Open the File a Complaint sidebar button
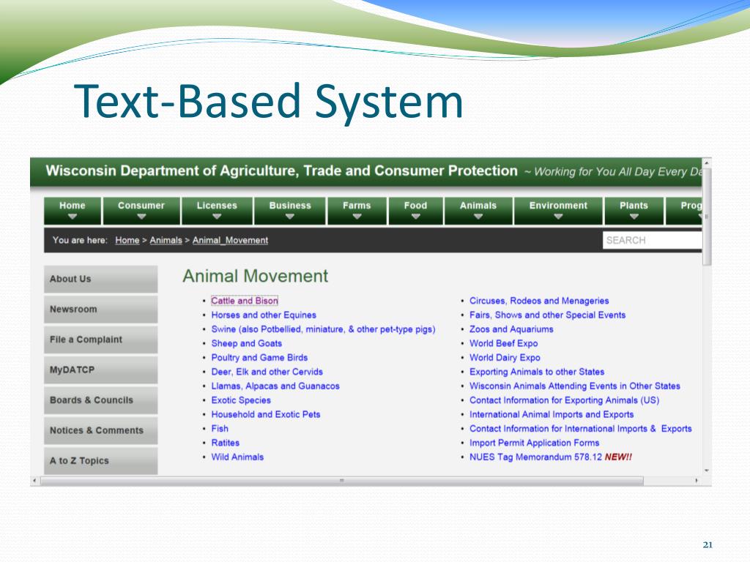The width and height of the screenshot is (750, 562). (100, 340)
